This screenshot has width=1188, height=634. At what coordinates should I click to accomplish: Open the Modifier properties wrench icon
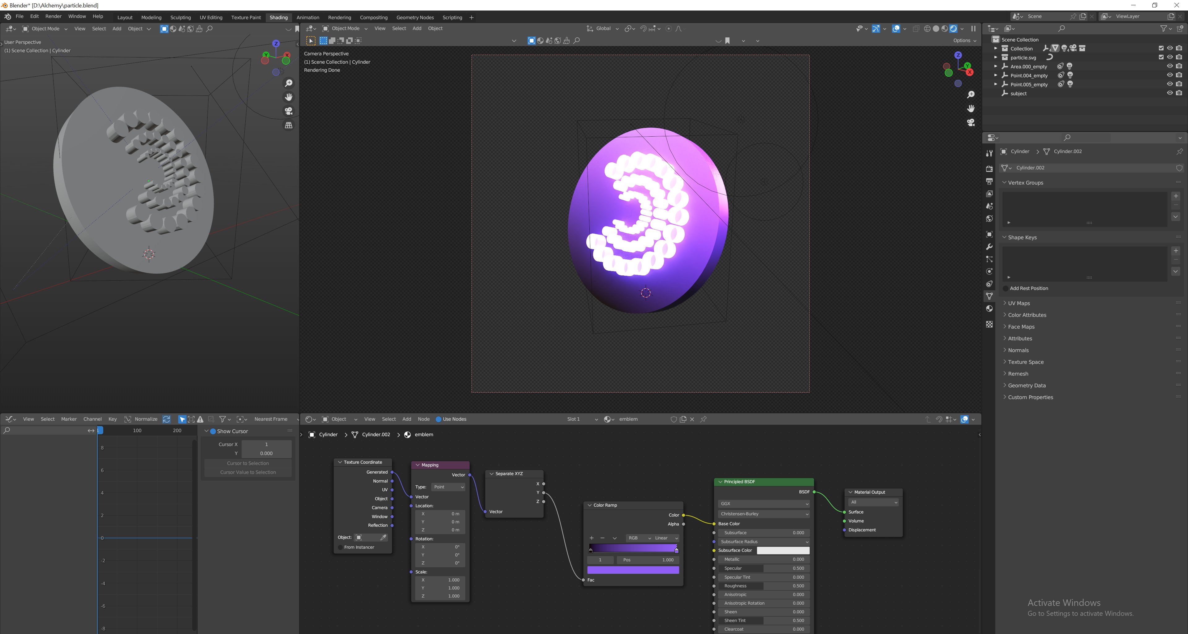pyautogui.click(x=989, y=247)
